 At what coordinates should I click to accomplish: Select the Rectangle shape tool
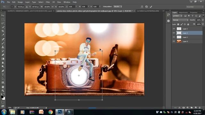click(x=3, y=82)
